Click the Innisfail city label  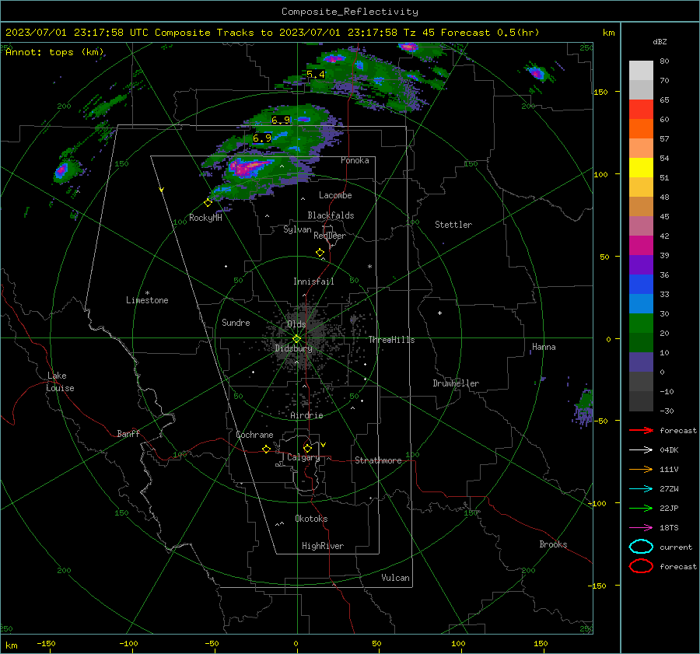[x=313, y=282]
